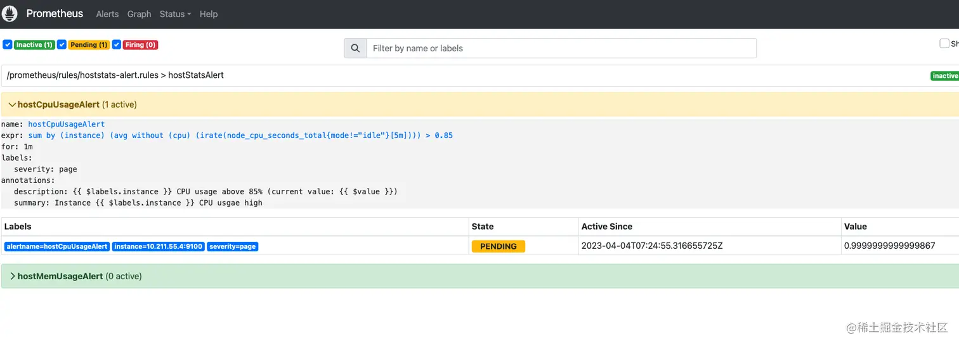Focus the filter by name or labels field
Viewport: 959px width, 345px height.
click(x=561, y=48)
